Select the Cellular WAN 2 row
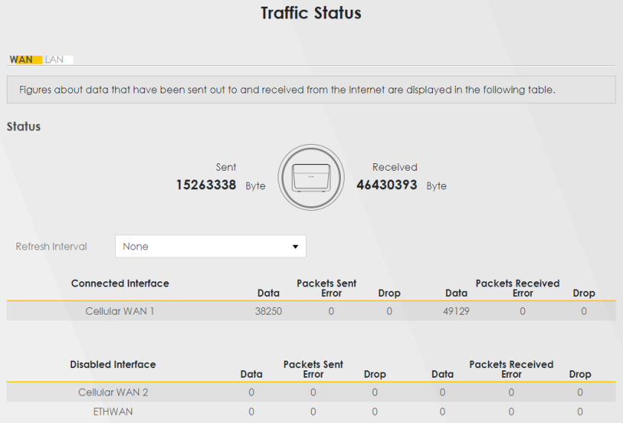Screen dimensions: 623x423 pyautogui.click(x=113, y=392)
